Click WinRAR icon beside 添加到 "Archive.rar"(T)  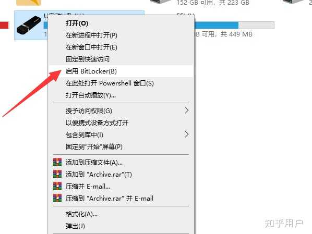(57, 174)
